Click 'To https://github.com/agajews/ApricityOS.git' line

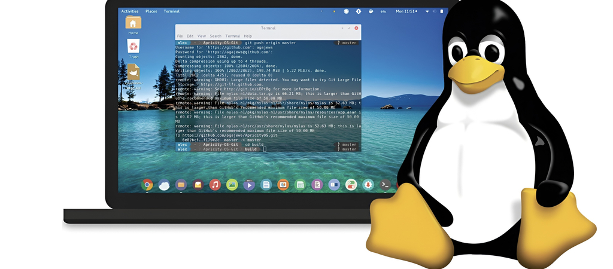226,135
